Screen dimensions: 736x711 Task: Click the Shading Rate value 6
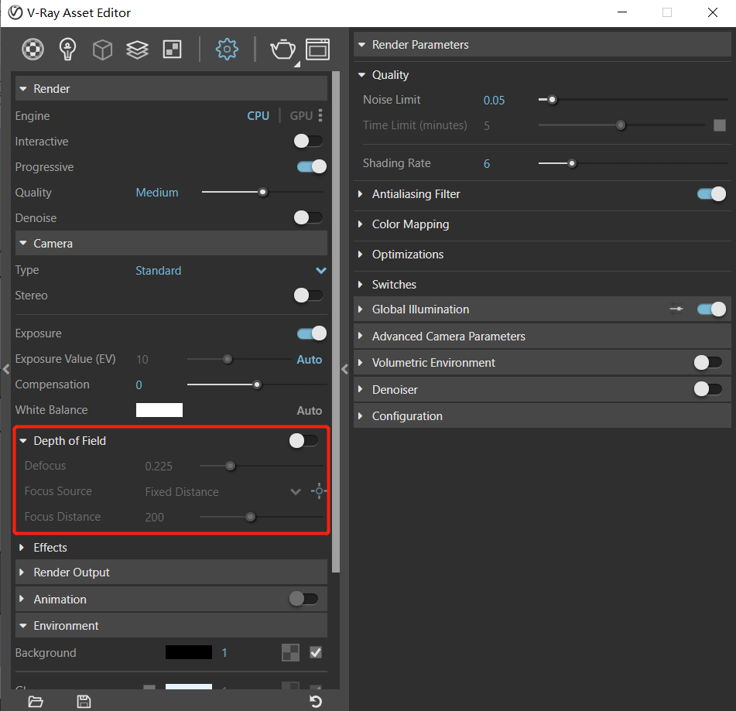(487, 164)
